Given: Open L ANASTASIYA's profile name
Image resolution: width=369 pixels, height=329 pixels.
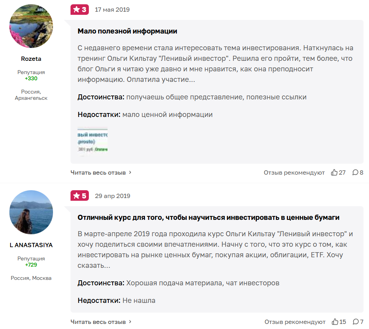Looking at the screenshot, I should (31, 245).
